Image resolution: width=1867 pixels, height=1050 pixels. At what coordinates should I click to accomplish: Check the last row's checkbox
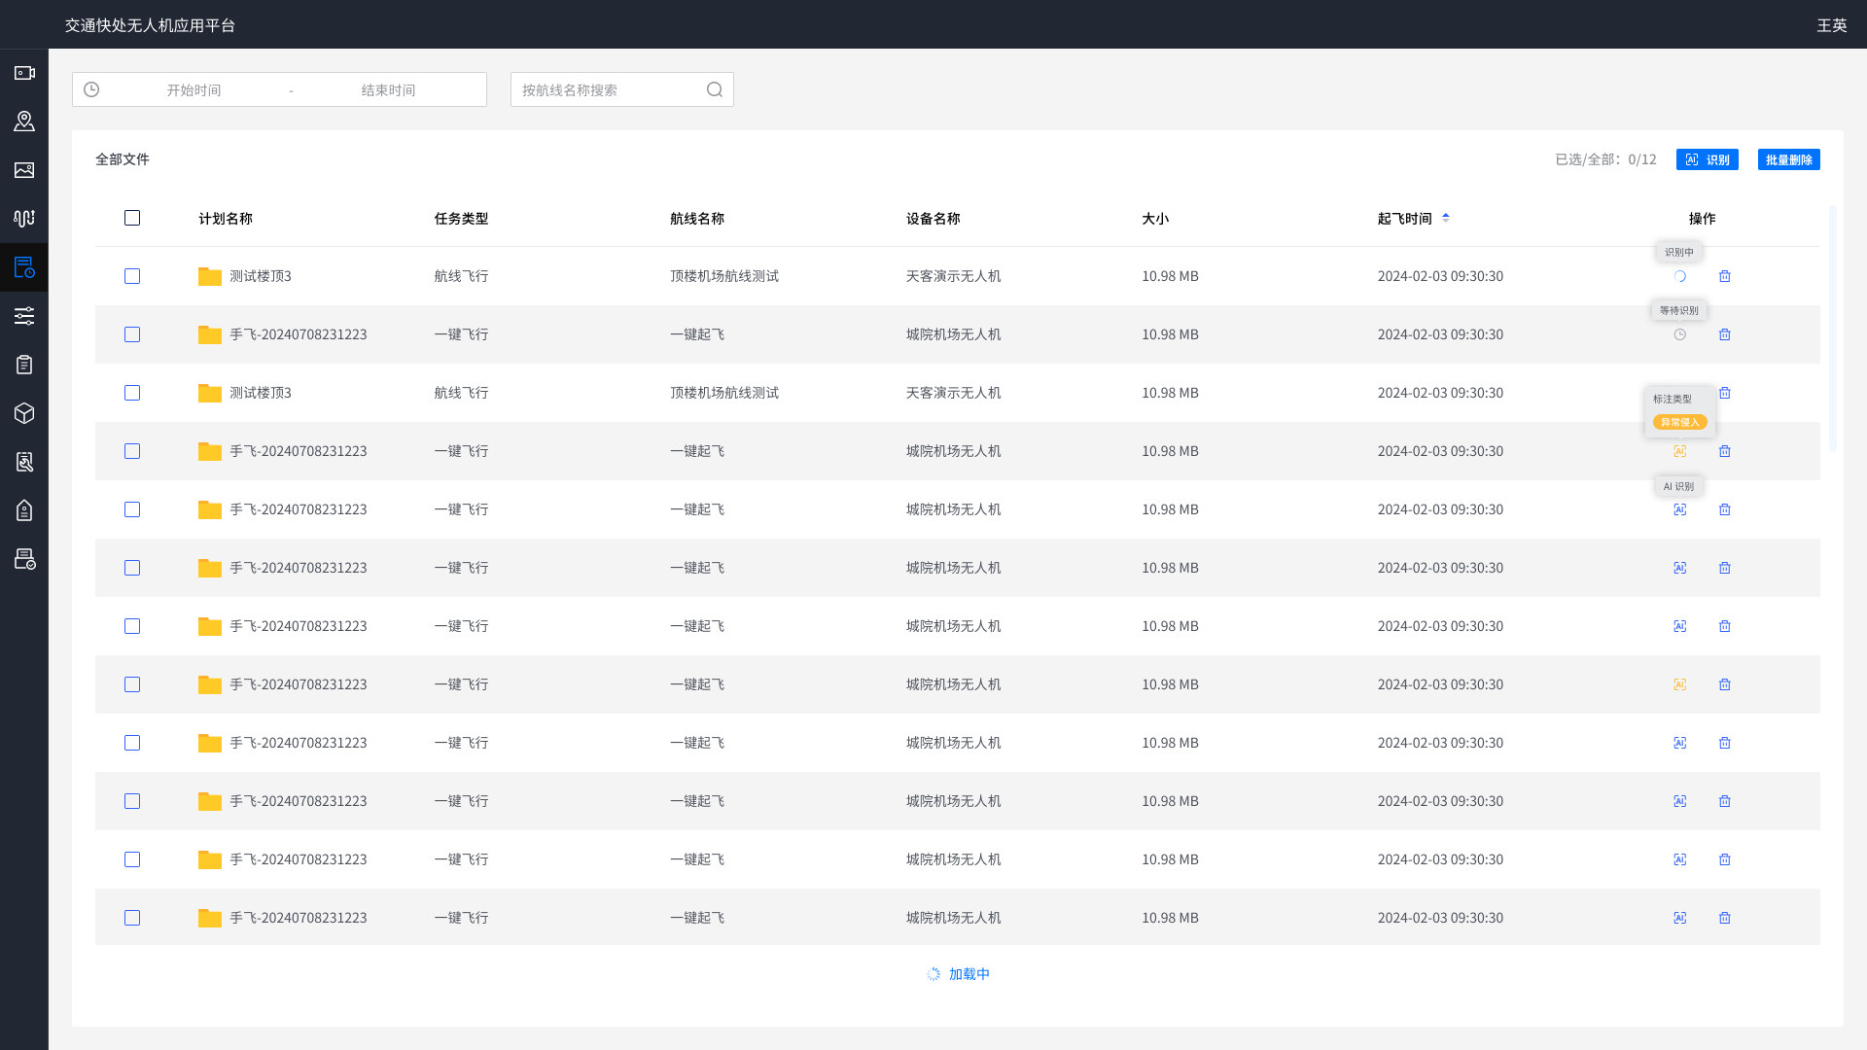[x=132, y=918]
